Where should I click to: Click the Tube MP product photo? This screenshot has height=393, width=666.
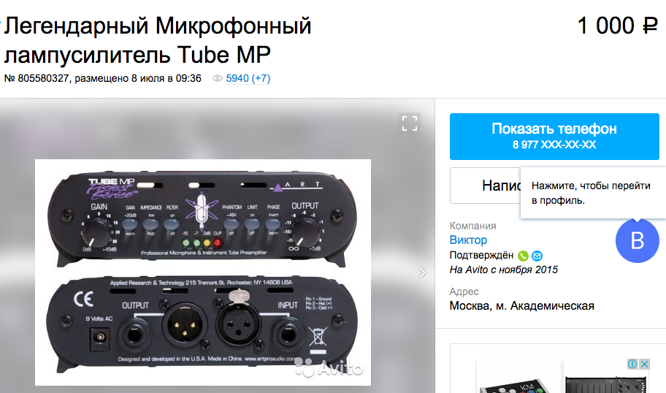(202, 272)
